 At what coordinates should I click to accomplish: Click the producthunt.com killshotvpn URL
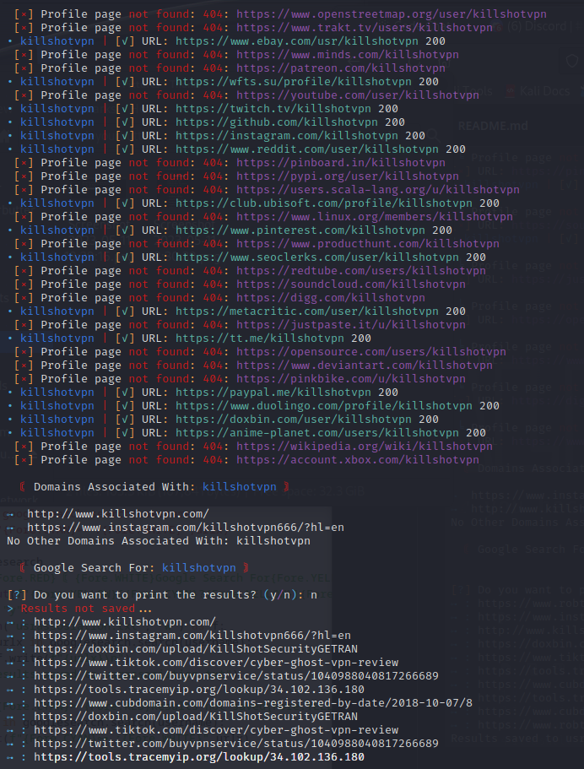368,244
